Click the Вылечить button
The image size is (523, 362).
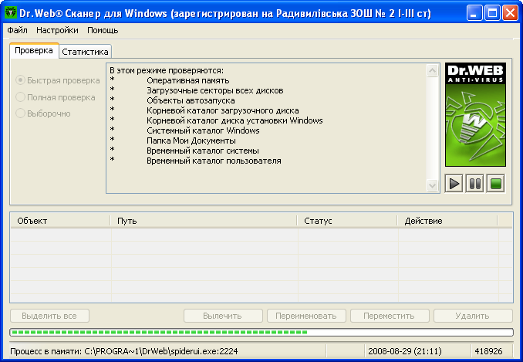pos(222,316)
